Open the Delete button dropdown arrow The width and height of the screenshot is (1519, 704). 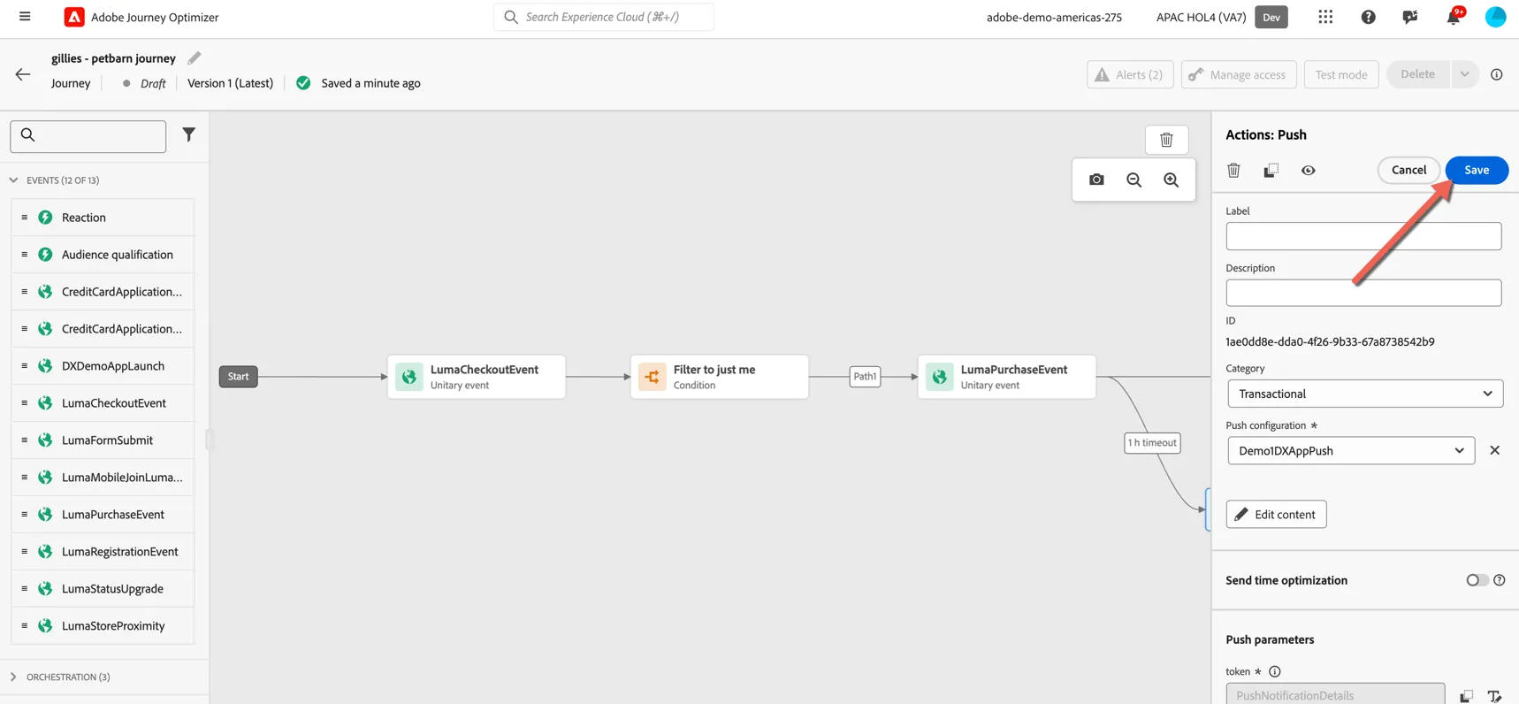pyautogui.click(x=1464, y=74)
